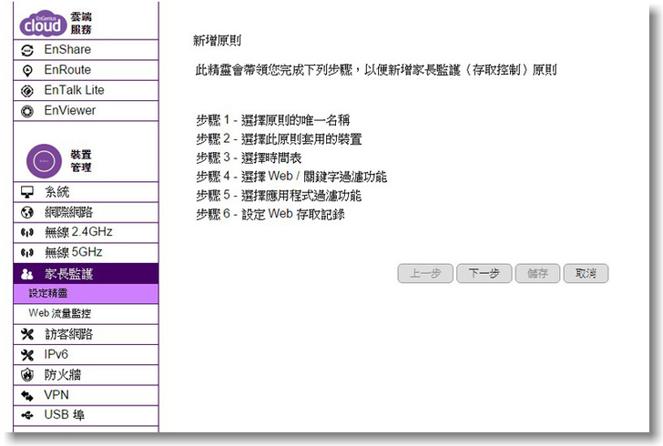This screenshot has width=663, height=446.
Task: Click the EnViewer camera lens icon
Action: 27,111
